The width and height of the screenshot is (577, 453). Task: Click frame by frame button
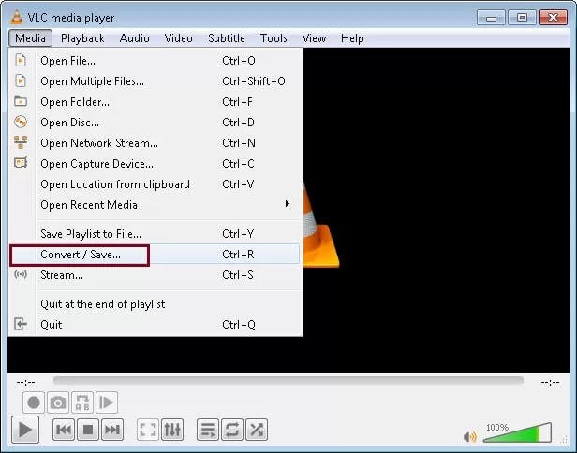107,402
